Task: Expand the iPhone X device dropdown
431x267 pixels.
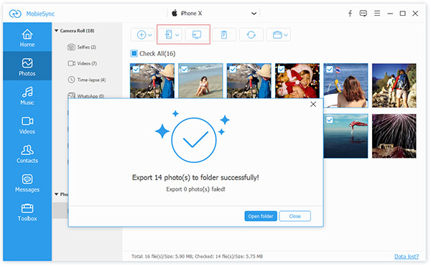Action: pos(254,13)
